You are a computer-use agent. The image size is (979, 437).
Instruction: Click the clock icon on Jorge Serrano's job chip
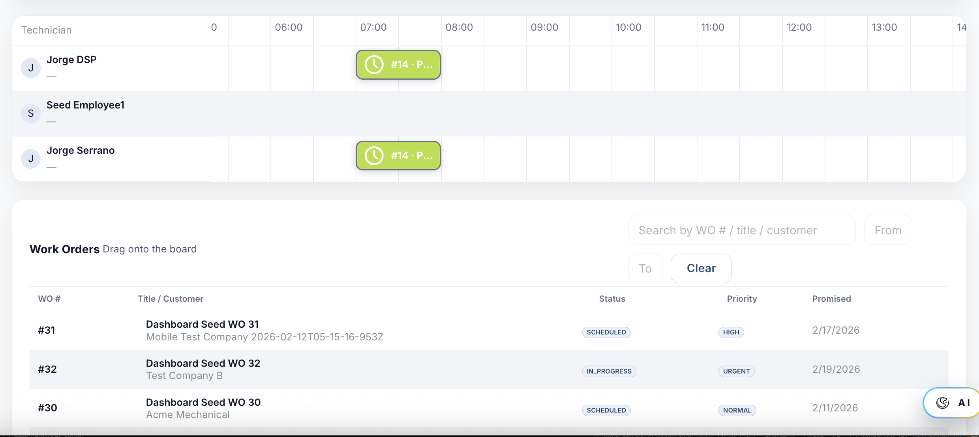[374, 155]
